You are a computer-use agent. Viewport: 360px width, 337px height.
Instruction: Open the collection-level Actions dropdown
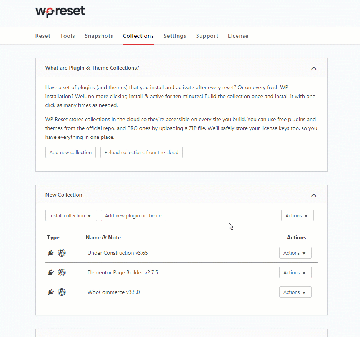coord(297,215)
